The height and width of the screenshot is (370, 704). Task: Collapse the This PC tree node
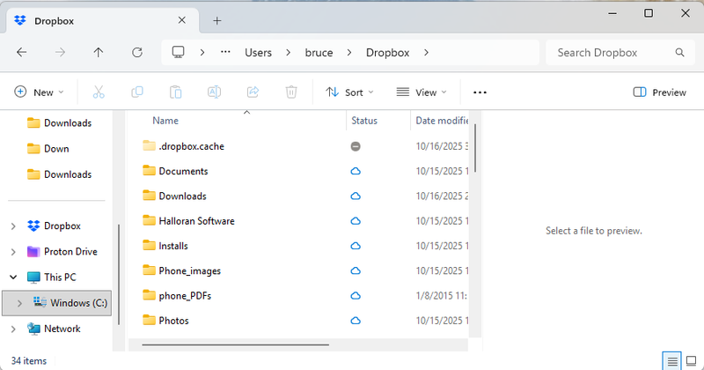tap(13, 277)
